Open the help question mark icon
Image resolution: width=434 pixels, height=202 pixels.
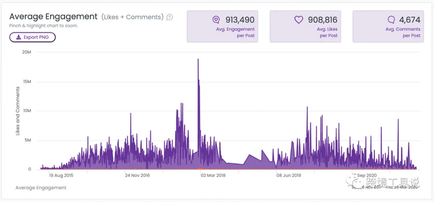(170, 17)
